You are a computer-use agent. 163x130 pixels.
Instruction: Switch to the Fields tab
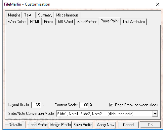point(49,22)
